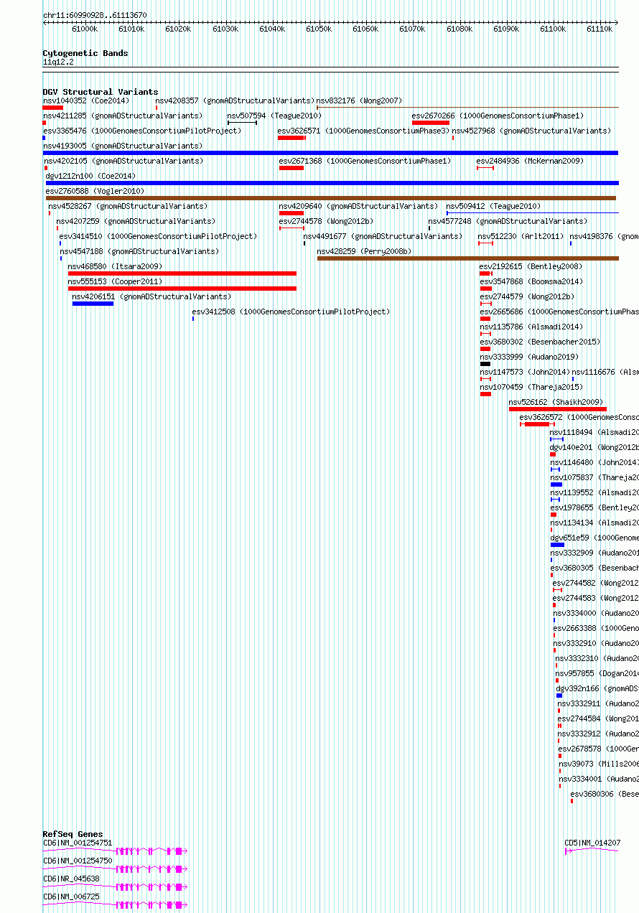Click nsv39073 (Mills2006) label
This screenshot has height=913, width=639.
point(599,764)
